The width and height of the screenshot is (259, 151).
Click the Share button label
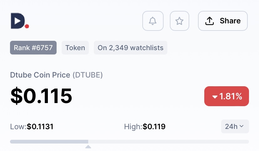pos(230,21)
